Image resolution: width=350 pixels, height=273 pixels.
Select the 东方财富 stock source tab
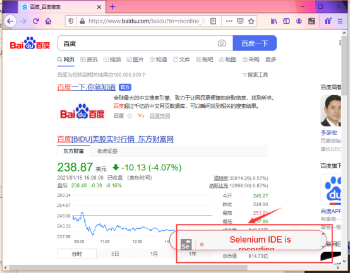74,151
